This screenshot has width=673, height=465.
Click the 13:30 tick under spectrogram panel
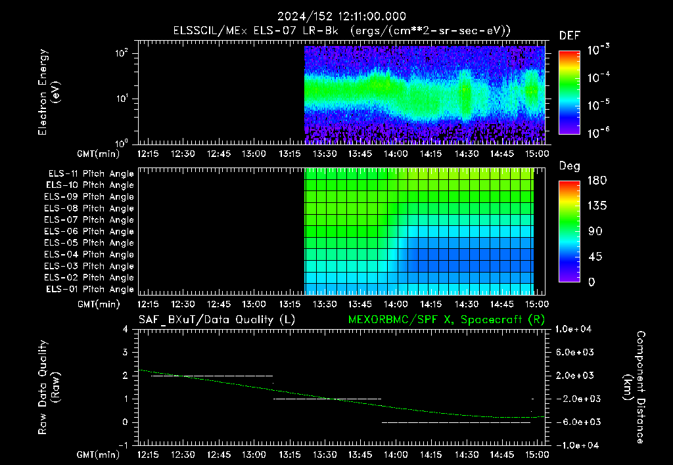click(325, 154)
